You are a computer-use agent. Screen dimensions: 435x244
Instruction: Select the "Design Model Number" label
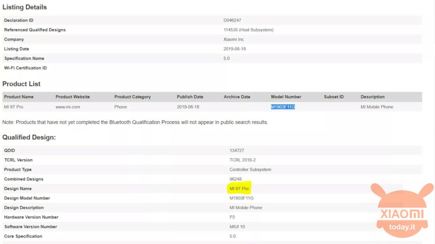pos(27,198)
